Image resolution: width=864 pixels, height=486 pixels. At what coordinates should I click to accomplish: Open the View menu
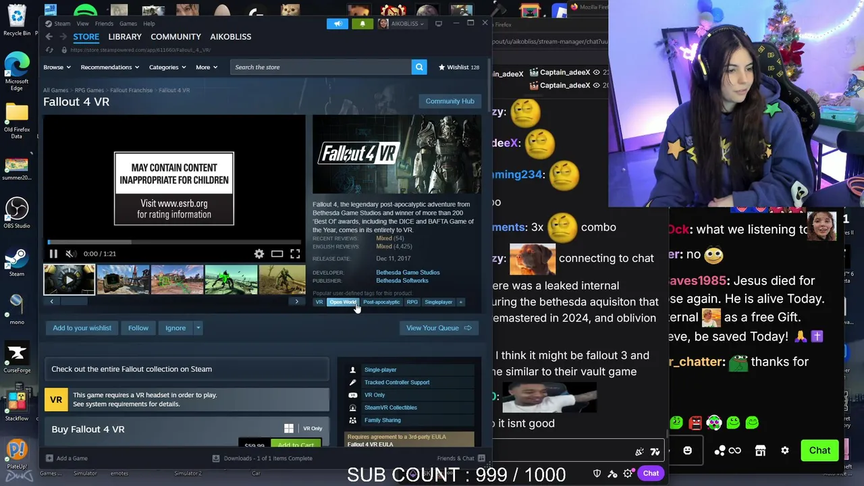(82, 24)
